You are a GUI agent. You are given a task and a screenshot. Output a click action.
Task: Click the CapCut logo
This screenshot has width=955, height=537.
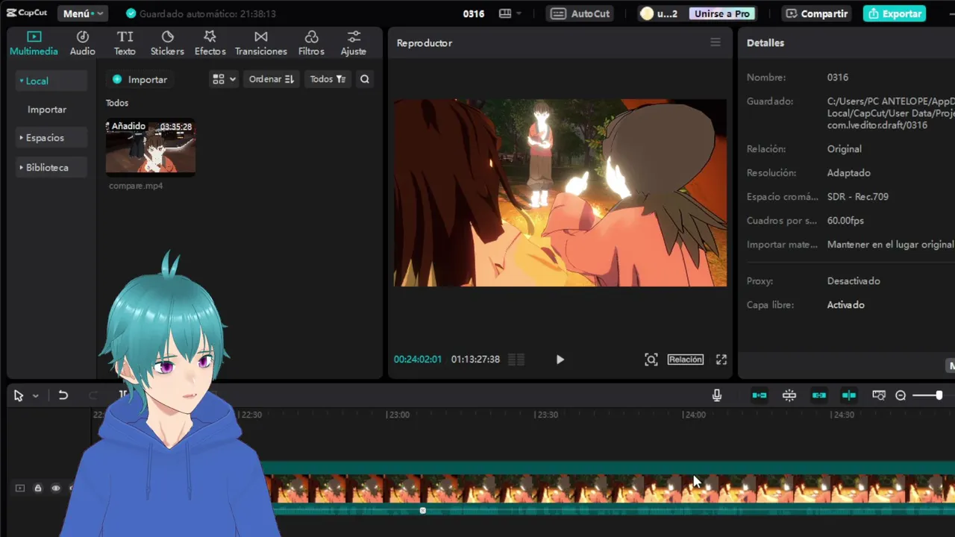pyautogui.click(x=27, y=13)
